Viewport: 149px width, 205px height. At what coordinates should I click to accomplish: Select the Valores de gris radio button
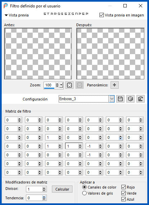(84, 193)
